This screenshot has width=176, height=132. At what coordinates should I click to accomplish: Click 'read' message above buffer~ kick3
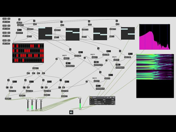pyautogui.click(x=9, y=33)
